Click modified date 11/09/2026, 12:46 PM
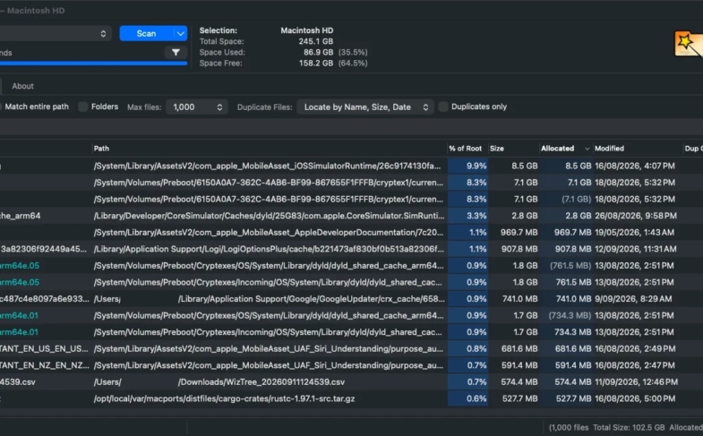Image resolution: width=703 pixels, height=436 pixels. (636, 381)
